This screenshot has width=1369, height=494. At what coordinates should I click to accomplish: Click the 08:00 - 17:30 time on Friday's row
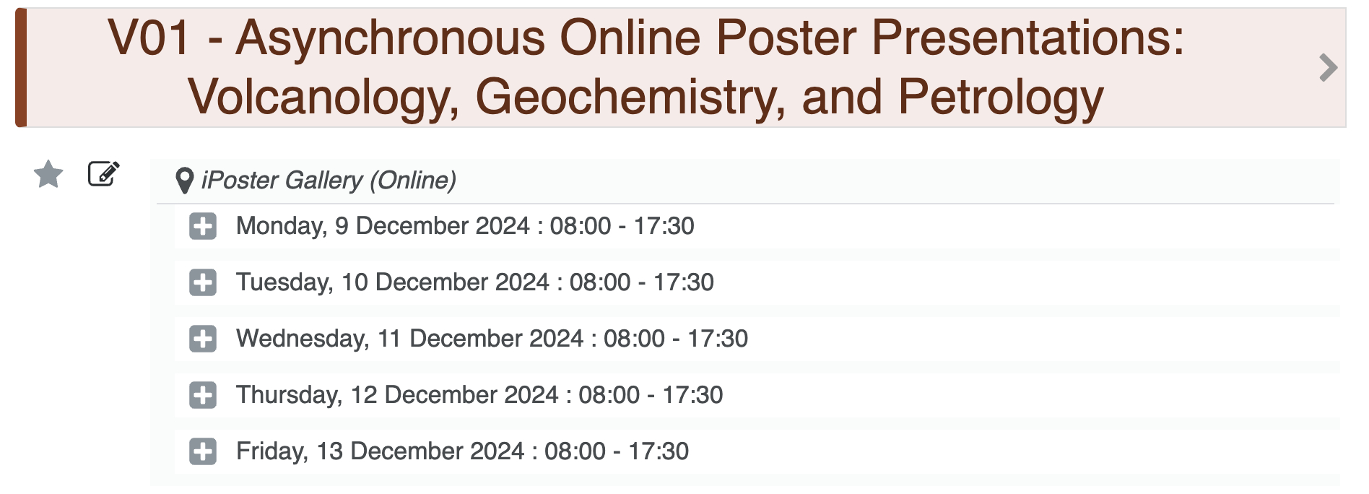tap(617, 451)
